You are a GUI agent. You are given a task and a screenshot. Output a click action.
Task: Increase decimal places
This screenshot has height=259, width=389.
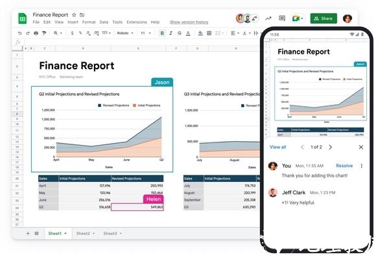tap(97, 33)
